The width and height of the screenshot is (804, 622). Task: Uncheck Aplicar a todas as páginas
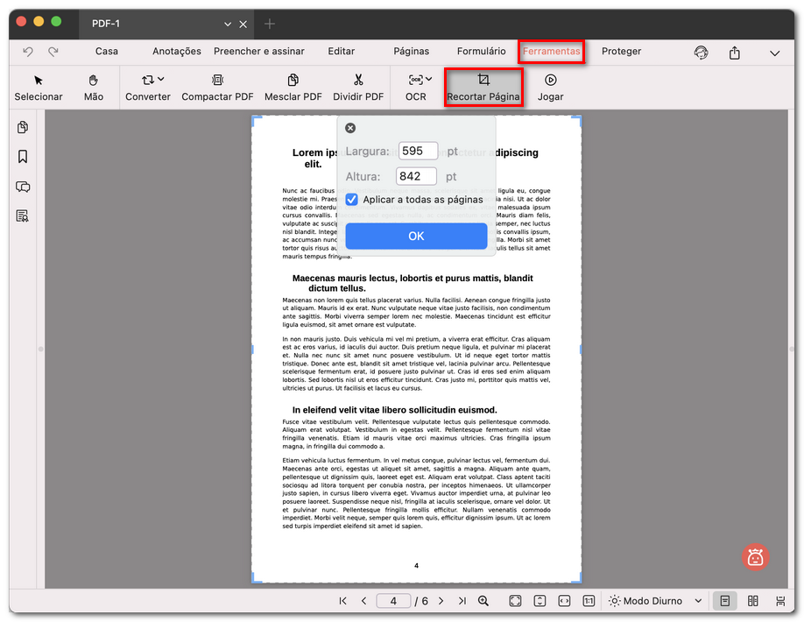[x=352, y=200]
